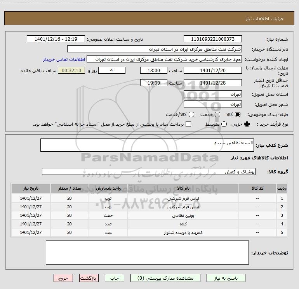
Task: Click the عدد unit in کلاه row
Action: pyautogui.click(x=108, y=224)
